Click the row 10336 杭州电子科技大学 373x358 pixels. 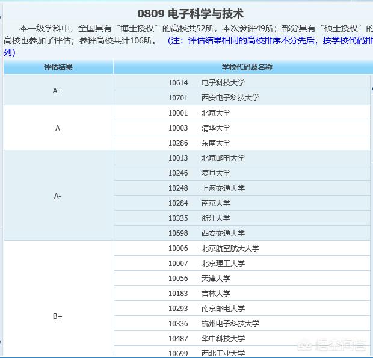tap(242, 324)
